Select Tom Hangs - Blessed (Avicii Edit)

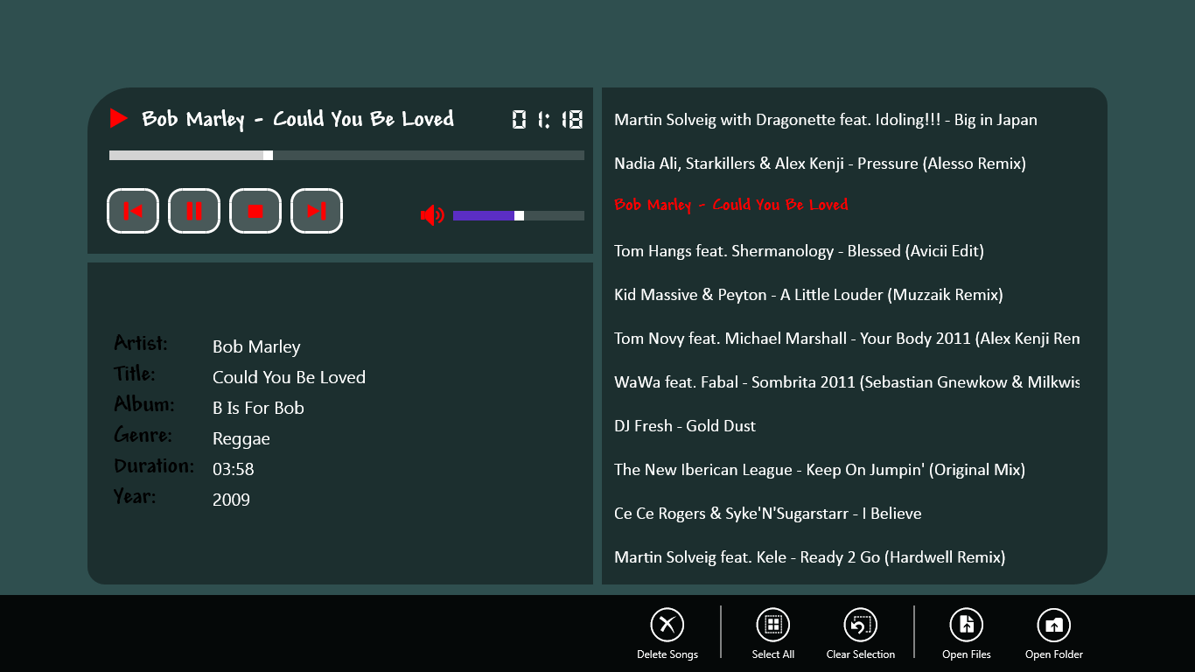pyautogui.click(x=799, y=251)
